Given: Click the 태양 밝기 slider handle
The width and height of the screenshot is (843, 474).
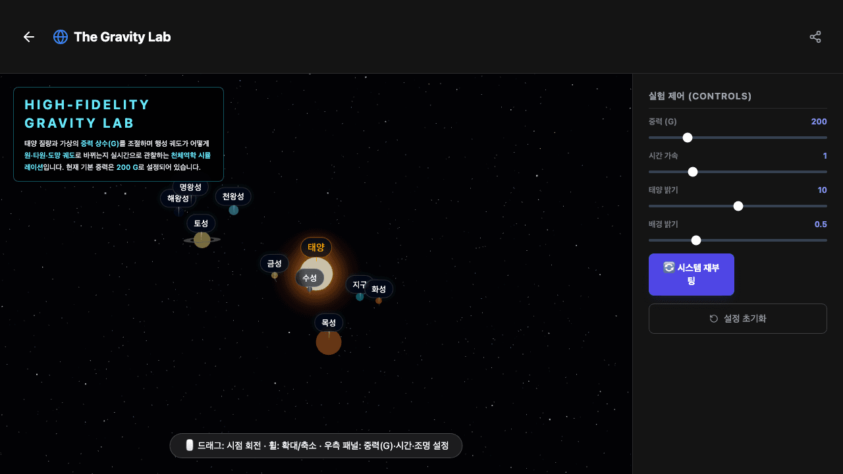Looking at the screenshot, I should (738, 206).
